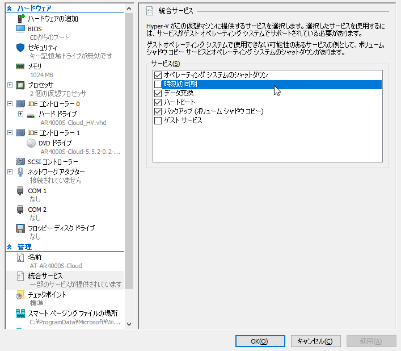Open the チェックポイント settings item
This screenshot has width=401, height=351.
tap(47, 295)
